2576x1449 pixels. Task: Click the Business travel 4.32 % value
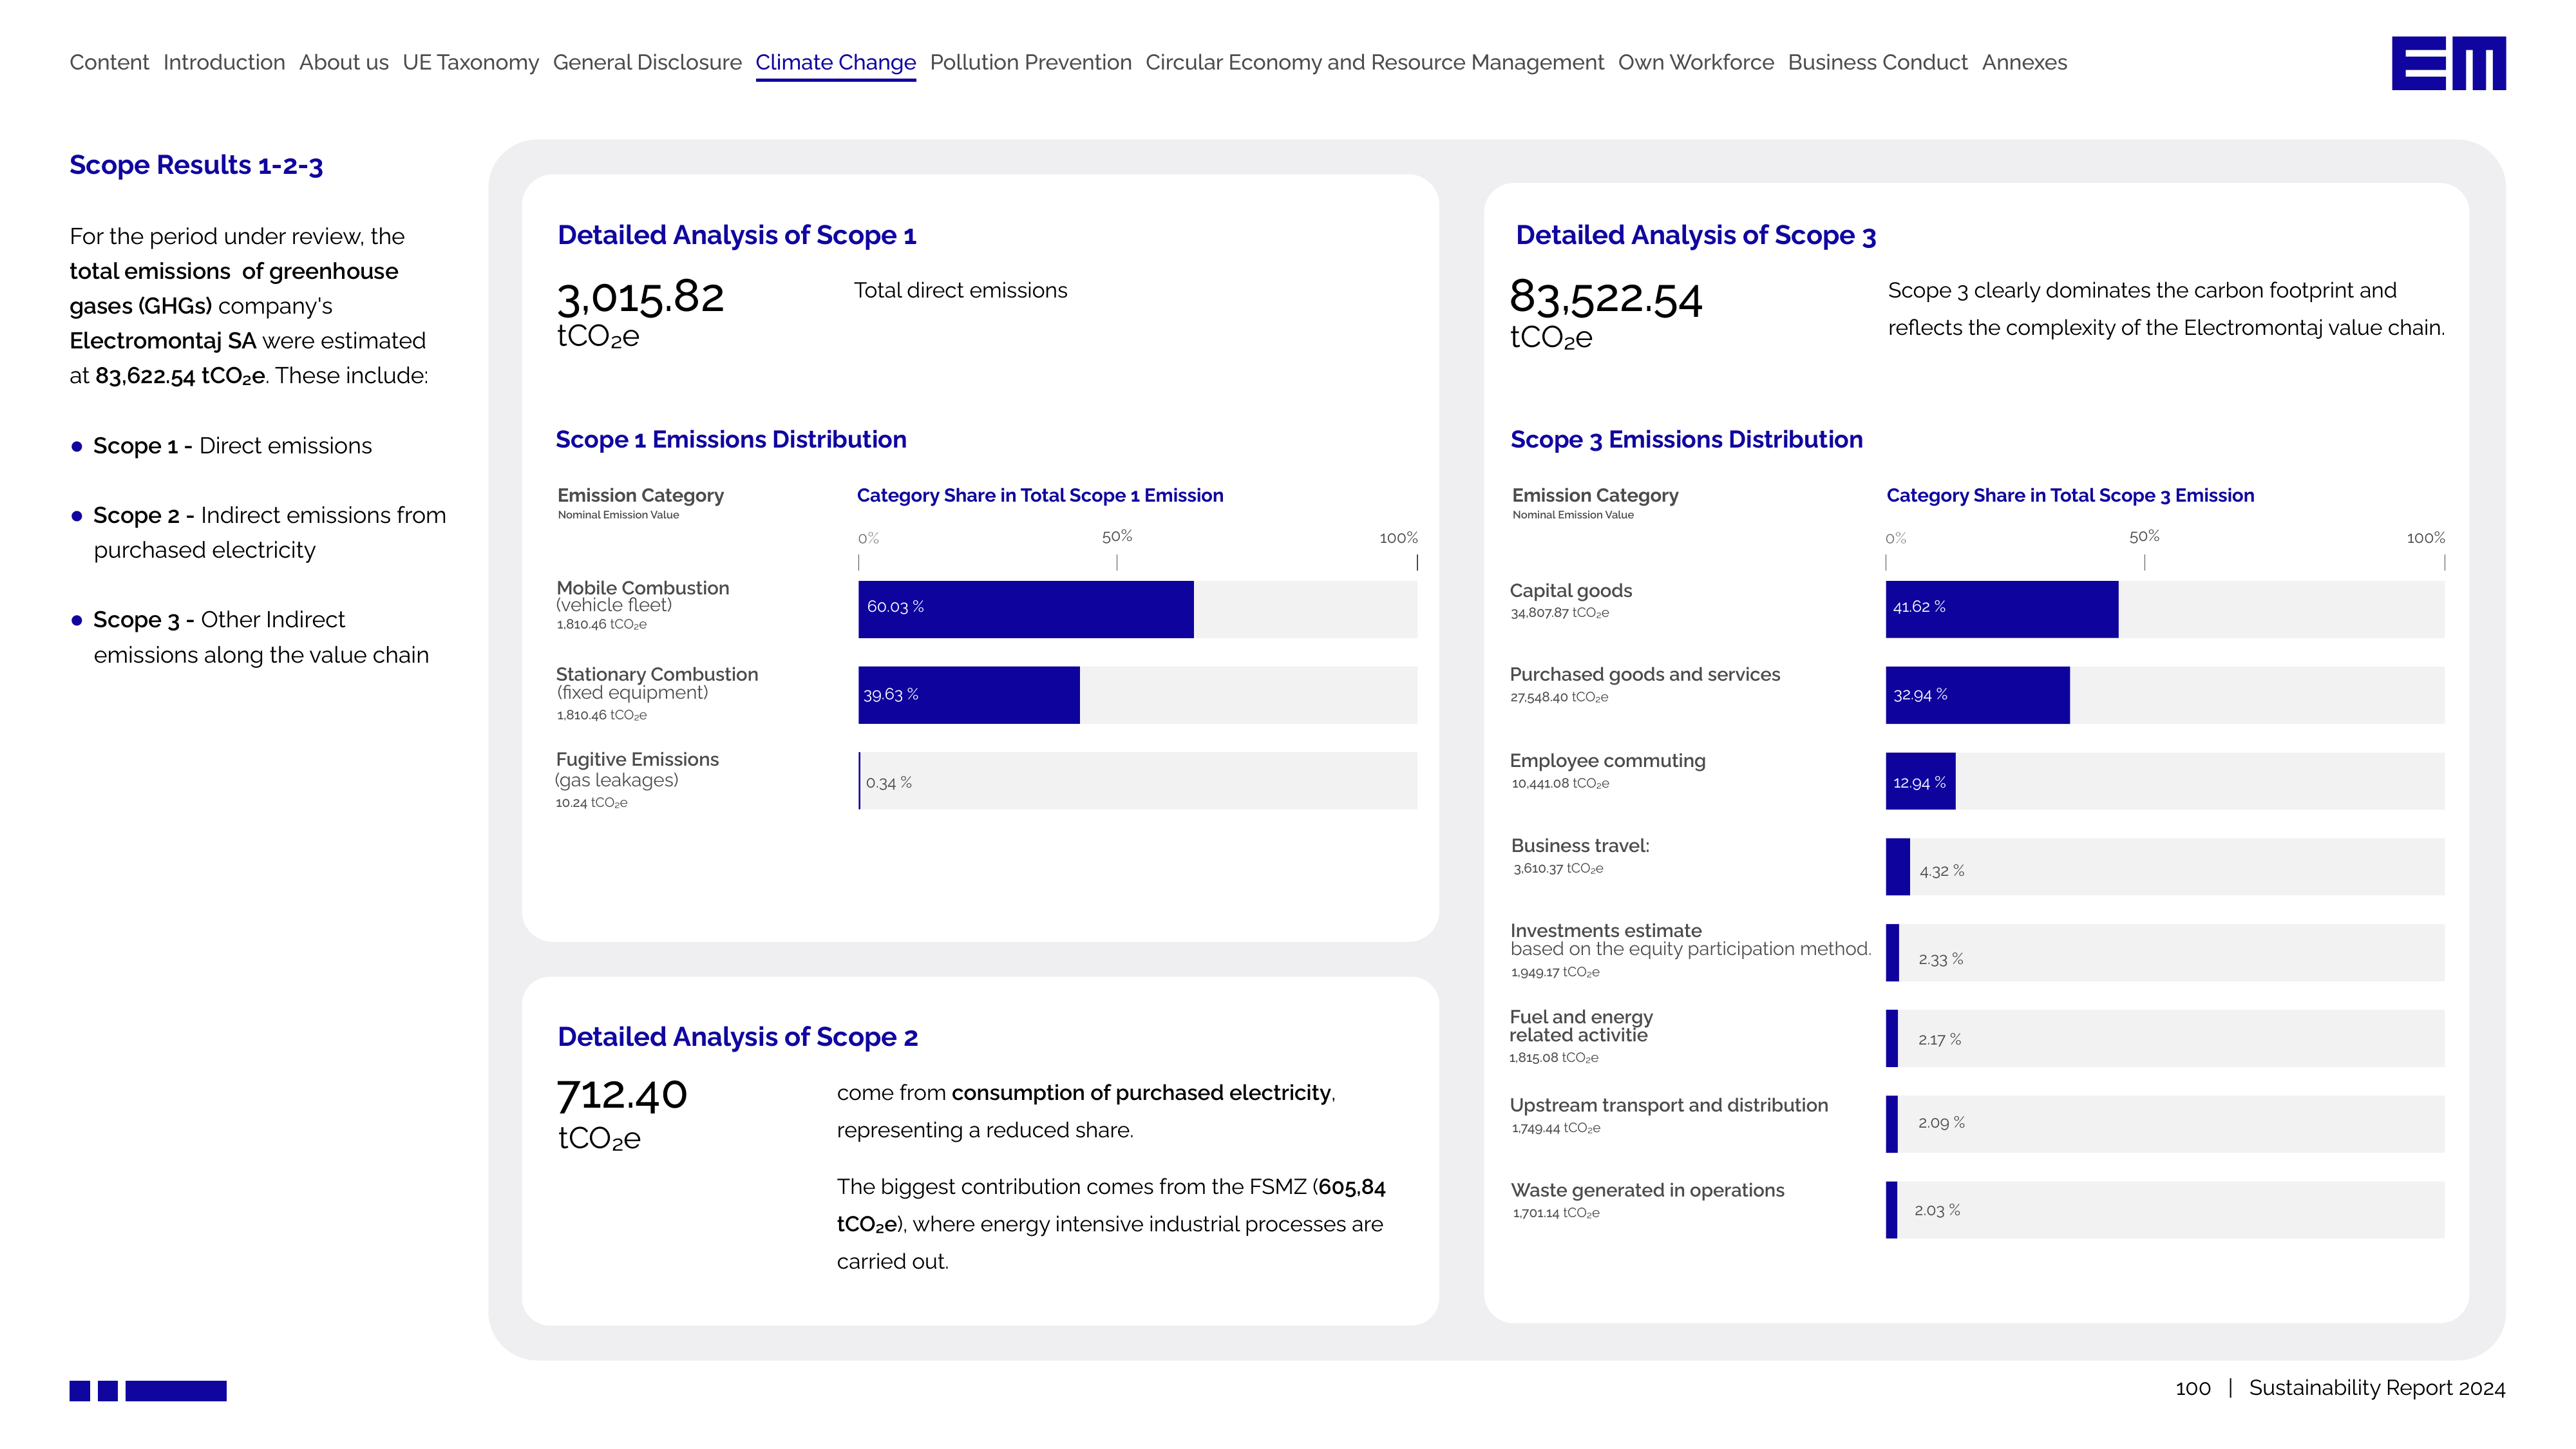[x=1941, y=871]
